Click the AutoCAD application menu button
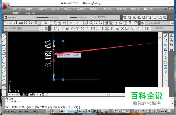 [x=6, y=6]
